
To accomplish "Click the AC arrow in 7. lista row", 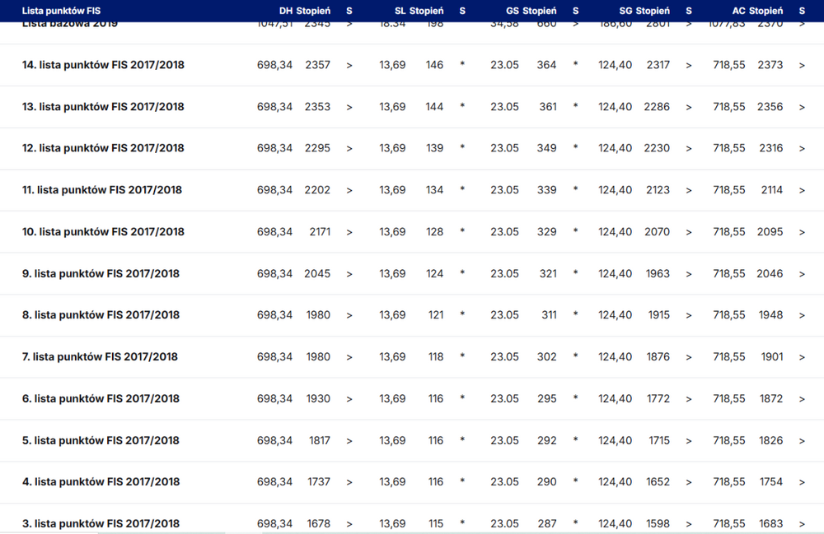I will 802,357.
